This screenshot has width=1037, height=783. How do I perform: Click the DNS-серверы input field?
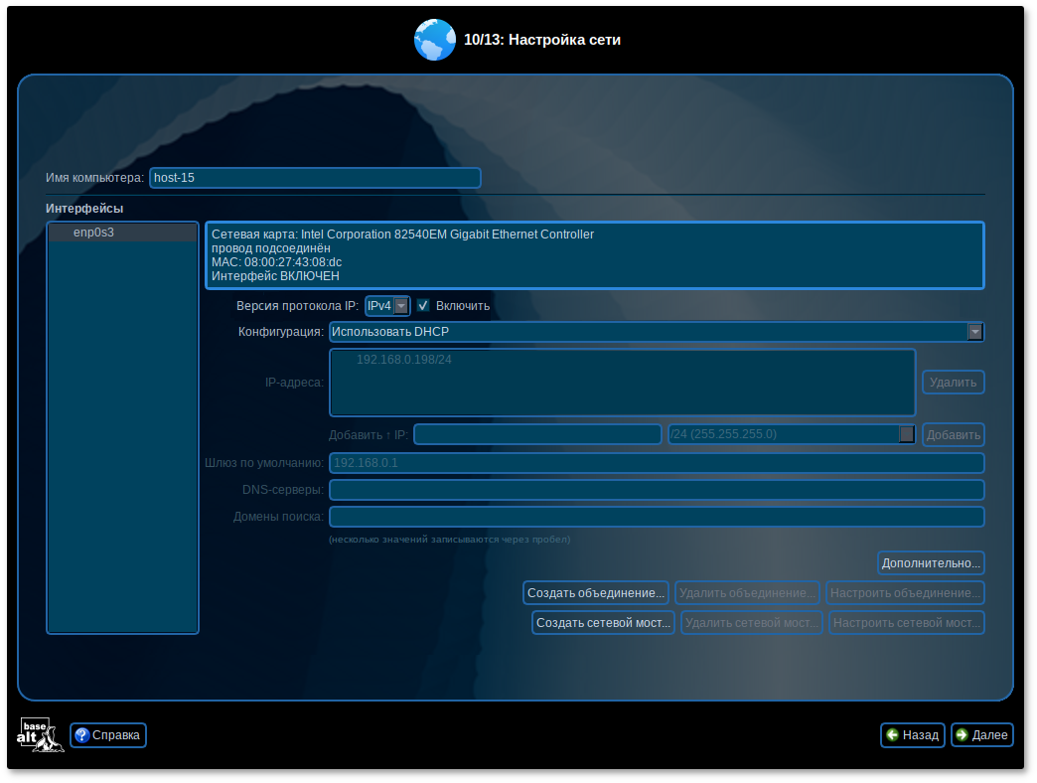[656, 490]
